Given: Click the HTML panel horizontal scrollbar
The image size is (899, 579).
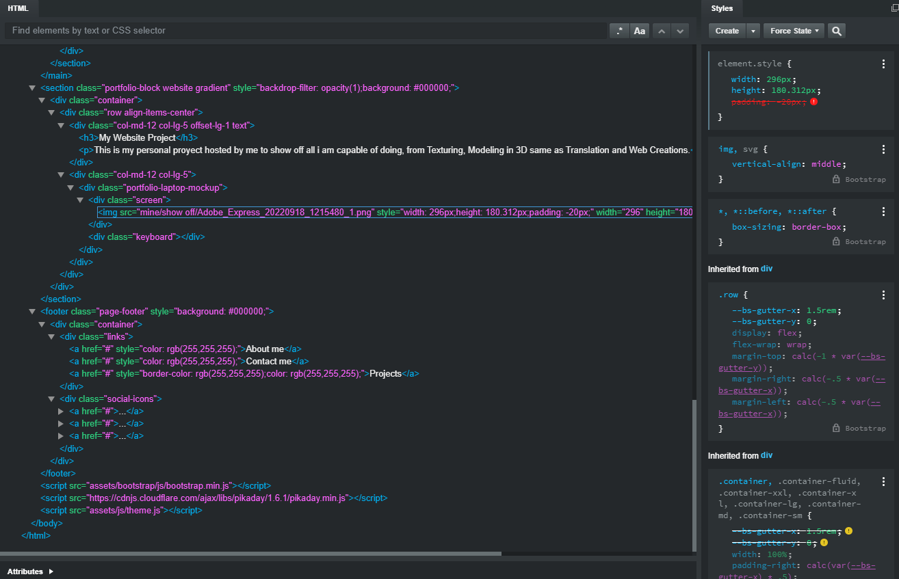Looking at the screenshot, I should click(250, 554).
